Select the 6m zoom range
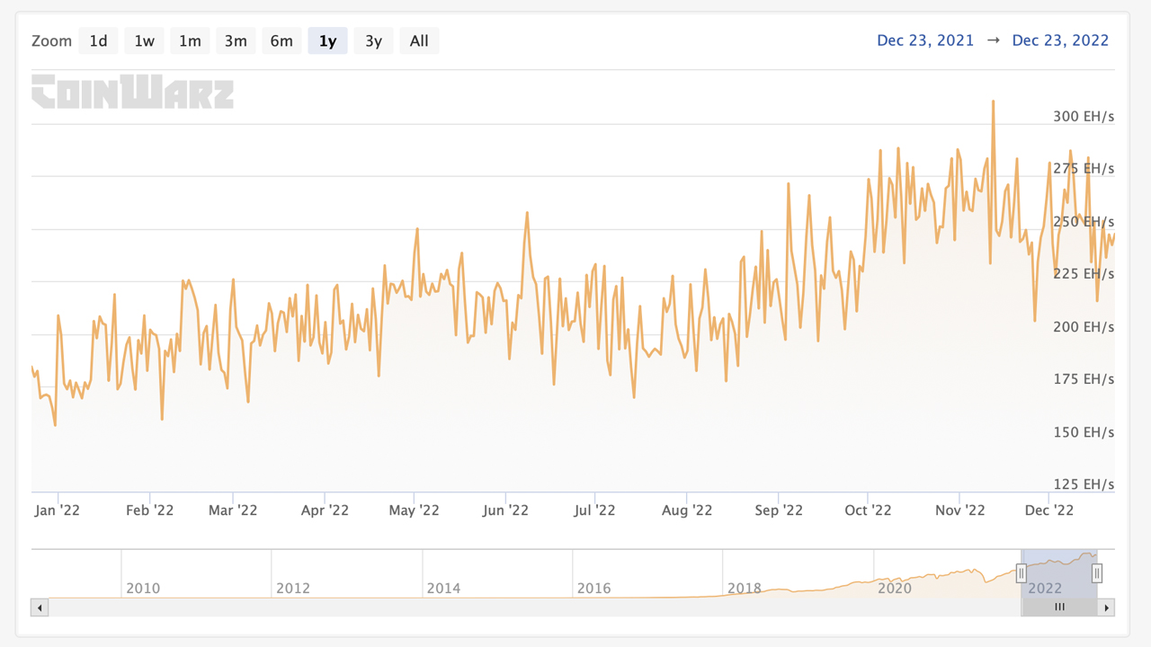Image resolution: width=1151 pixels, height=647 pixels. tap(281, 40)
